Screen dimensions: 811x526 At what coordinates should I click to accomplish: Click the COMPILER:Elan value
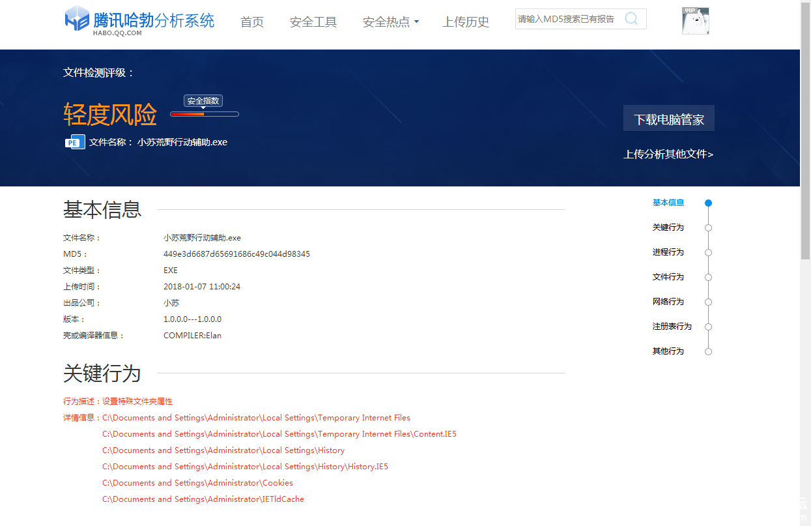[x=192, y=336]
